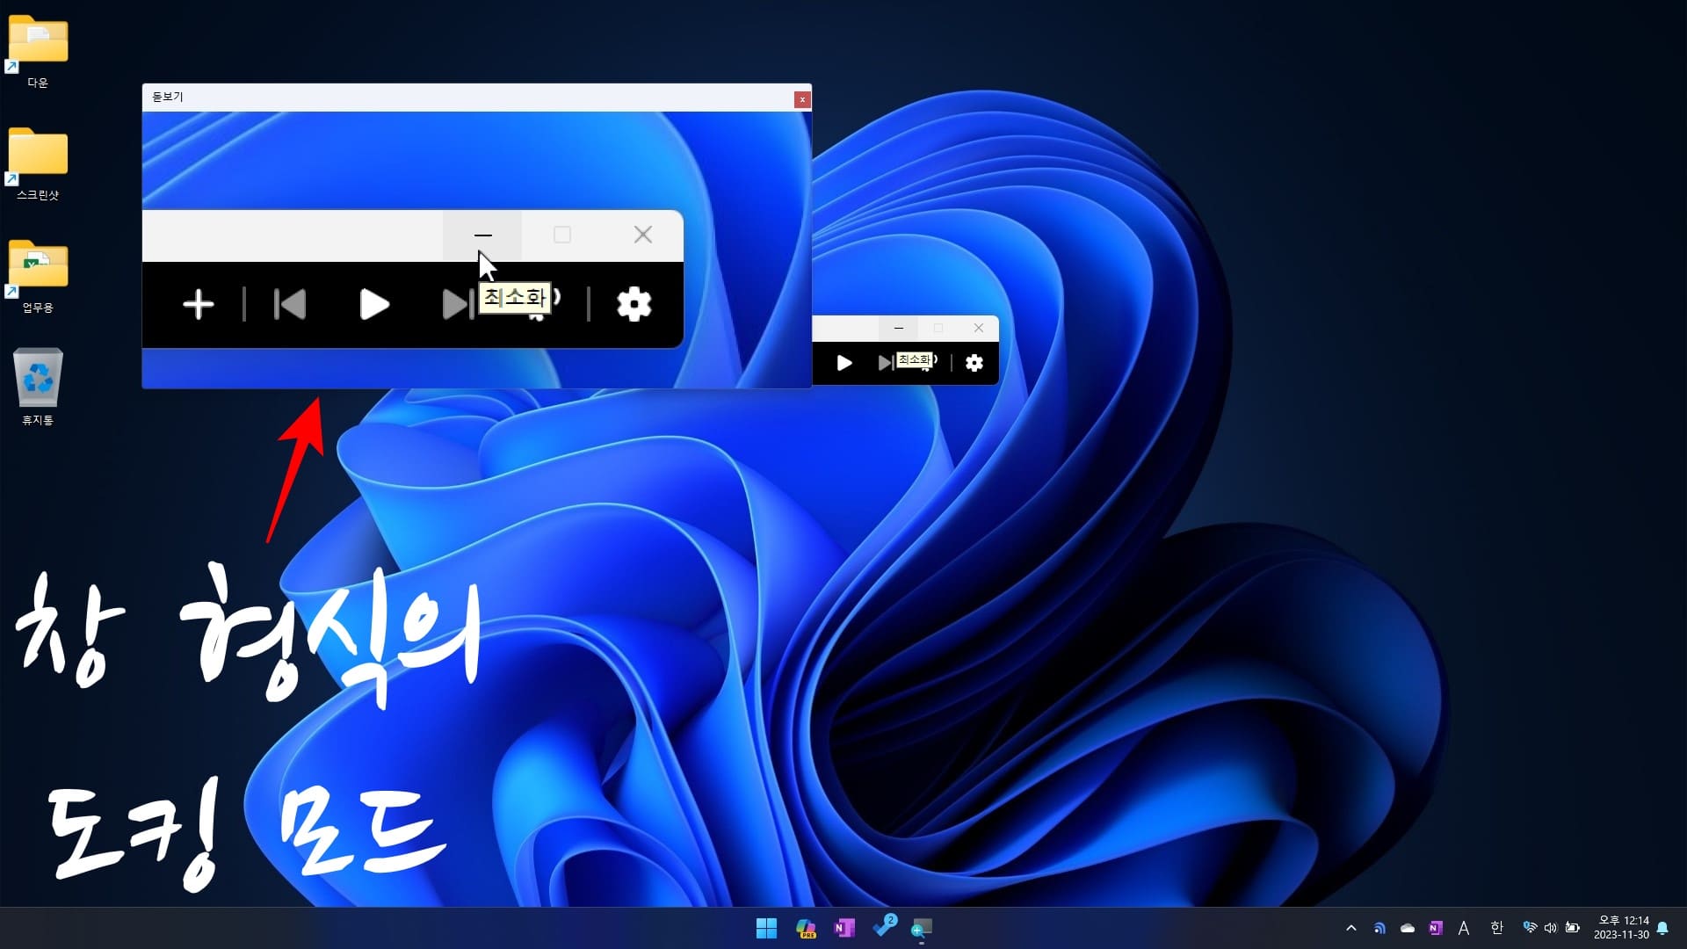Open Microsoft To Do taskbar icon with badge
The width and height of the screenshot is (1687, 949).
884,926
